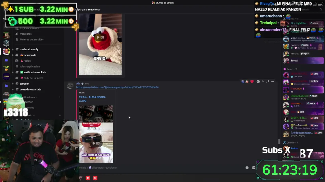This screenshot has width=325, height=182.
Task: Open the TikTok - ALMA NEGRA CLIPS embed title
Action: pyautogui.click(x=92, y=99)
